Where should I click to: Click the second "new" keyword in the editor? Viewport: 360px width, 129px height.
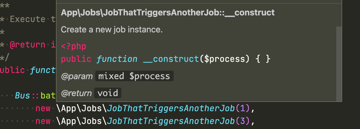click(43, 121)
